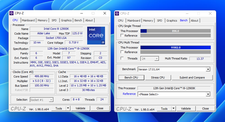Click the Level 3 cache value 30 MBytes
Viewport: 225px width, 122px height.
[x=88, y=90]
